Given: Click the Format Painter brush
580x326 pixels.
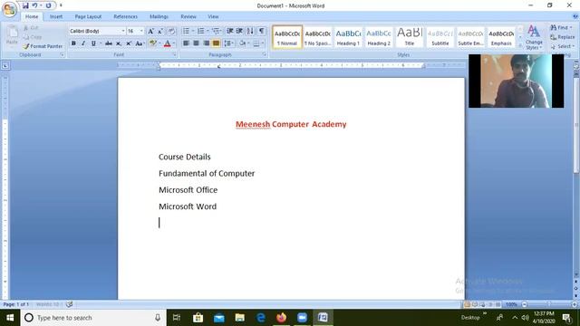Looking at the screenshot, I should pos(43,46).
